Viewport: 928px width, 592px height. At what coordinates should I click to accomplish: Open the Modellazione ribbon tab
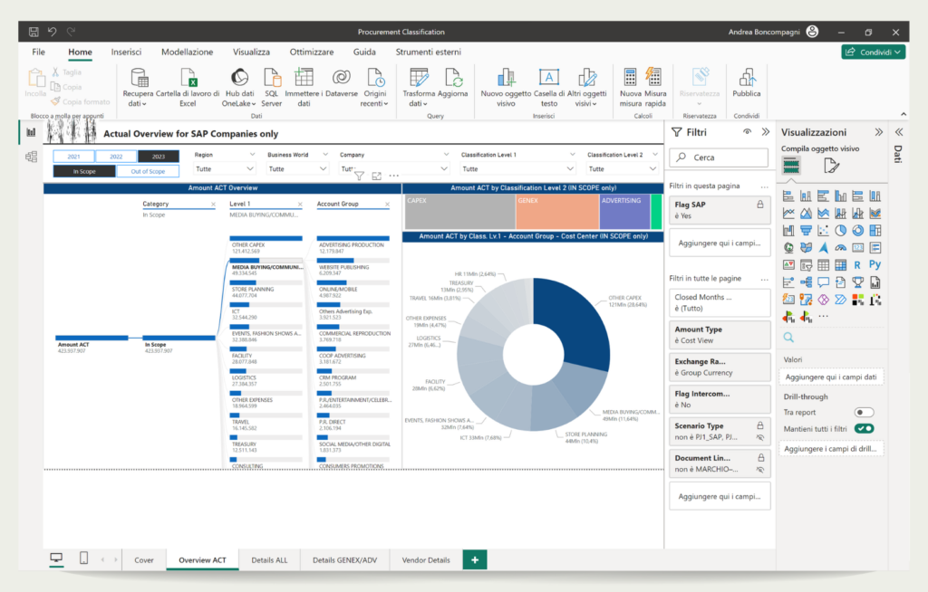187,52
